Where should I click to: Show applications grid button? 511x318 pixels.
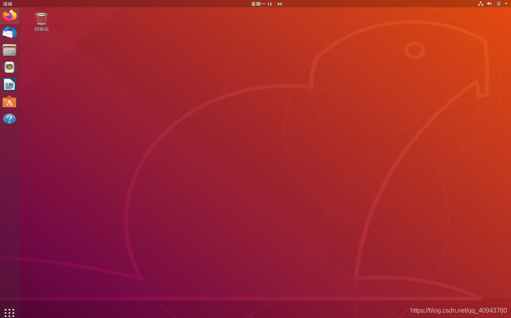coord(9,313)
